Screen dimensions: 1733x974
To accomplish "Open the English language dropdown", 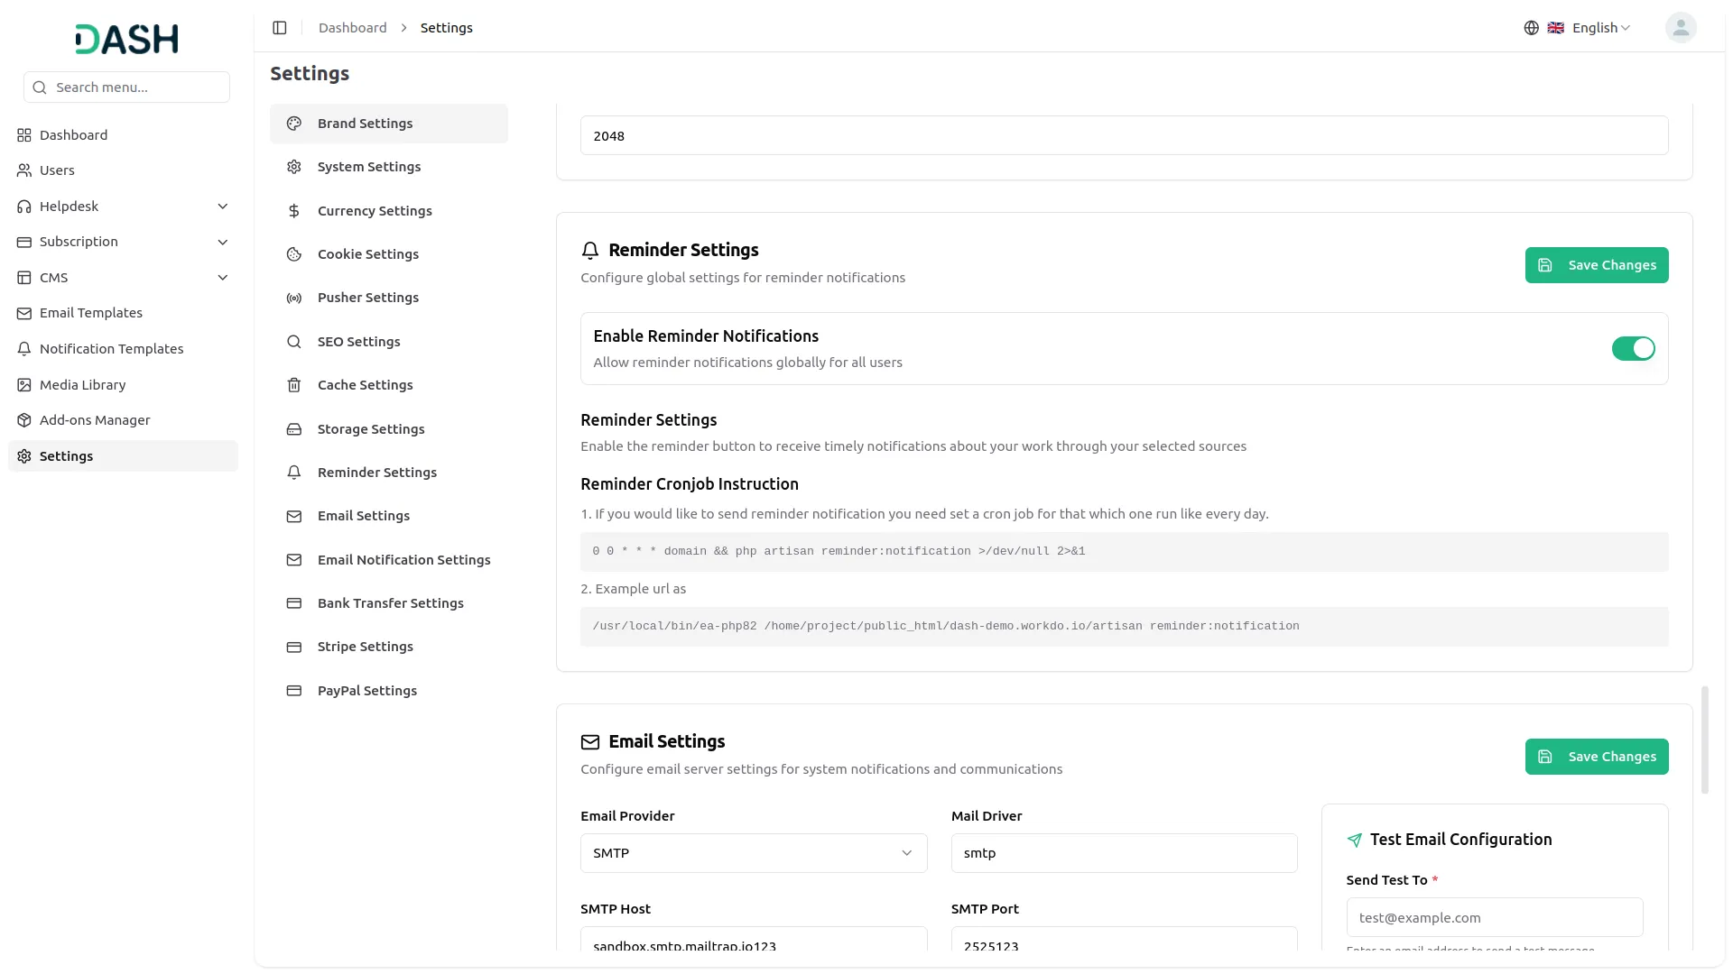I will (x=1593, y=28).
